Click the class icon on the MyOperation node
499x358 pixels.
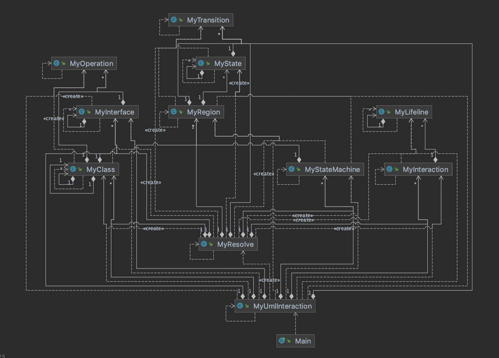(57, 63)
